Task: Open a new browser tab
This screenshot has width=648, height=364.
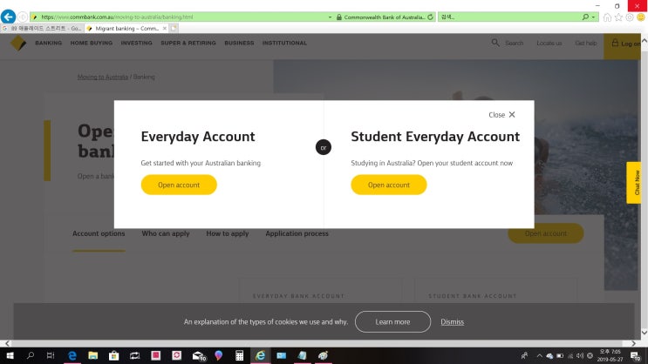Action: pyautogui.click(x=174, y=29)
